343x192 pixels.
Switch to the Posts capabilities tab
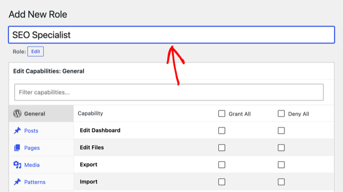coord(41,131)
